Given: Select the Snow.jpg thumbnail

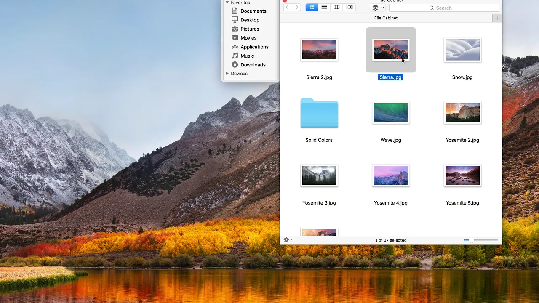Looking at the screenshot, I should 462,50.
